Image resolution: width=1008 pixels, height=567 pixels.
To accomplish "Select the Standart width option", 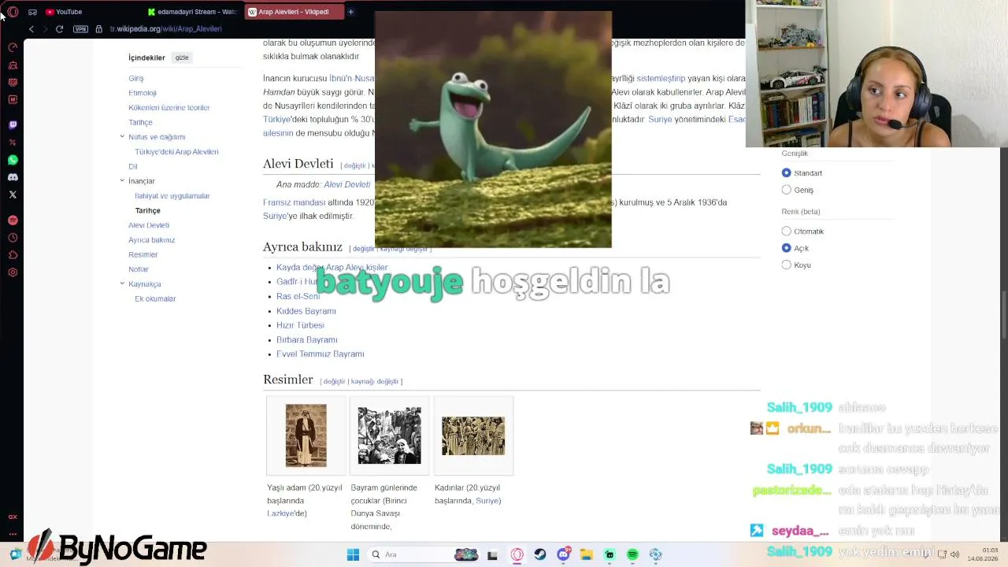I will (786, 173).
